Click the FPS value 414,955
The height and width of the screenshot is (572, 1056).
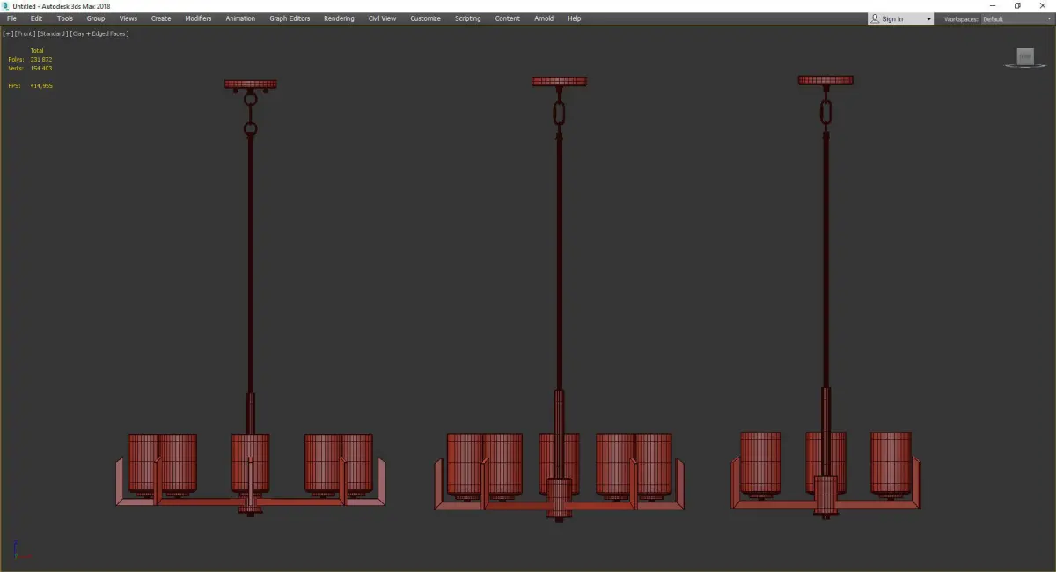(41, 85)
